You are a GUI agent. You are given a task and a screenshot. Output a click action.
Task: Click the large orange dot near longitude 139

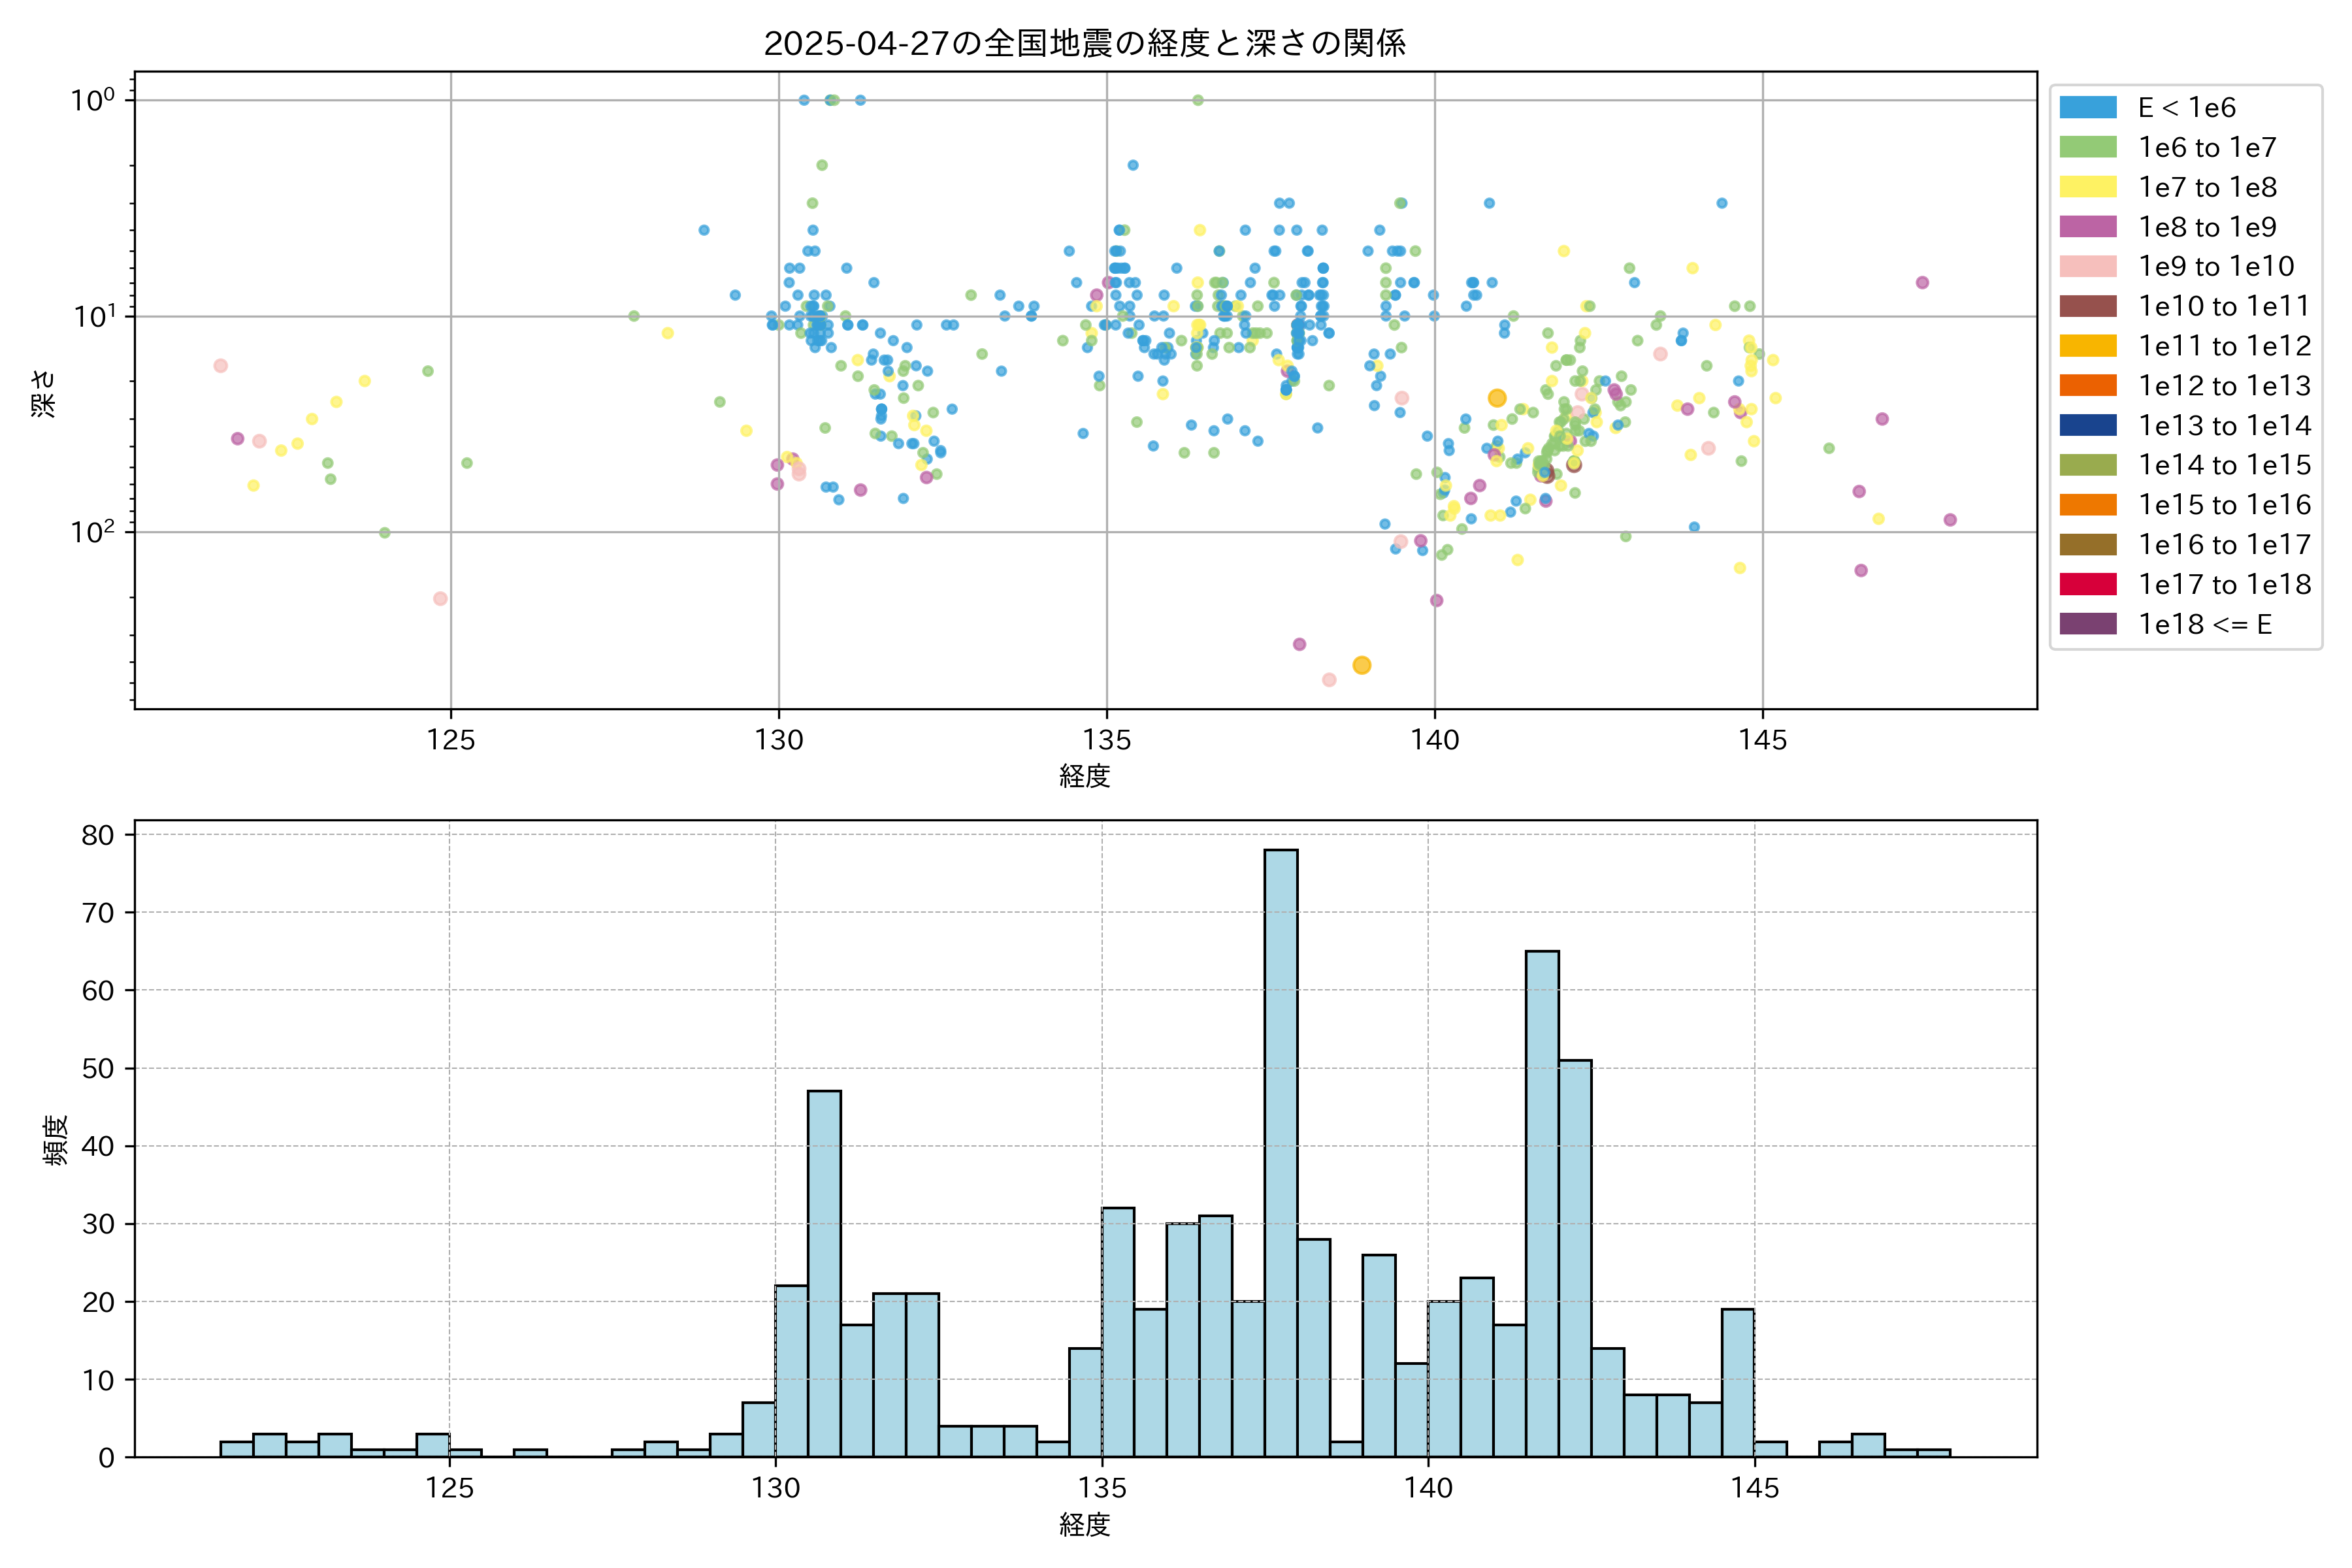click(x=1361, y=665)
